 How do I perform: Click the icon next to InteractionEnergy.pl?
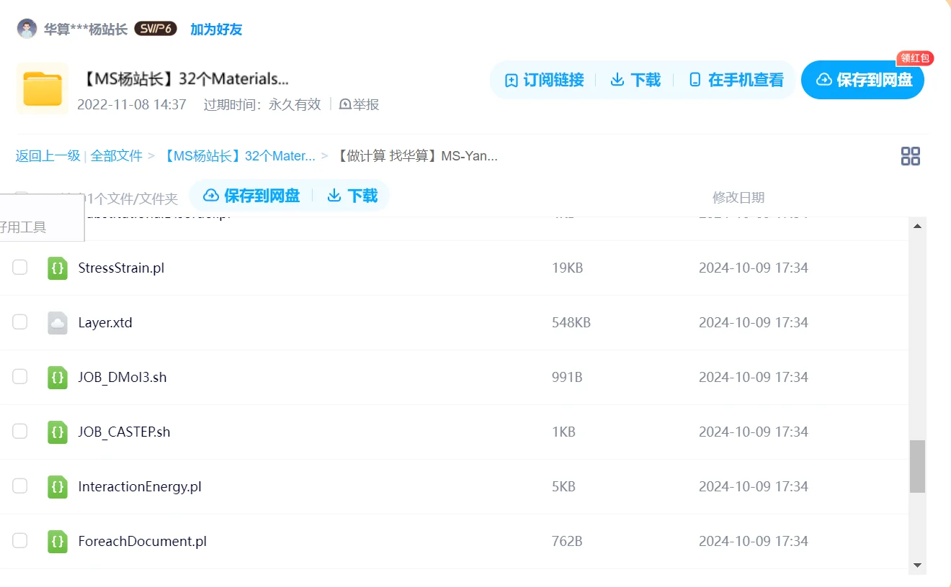(x=57, y=486)
